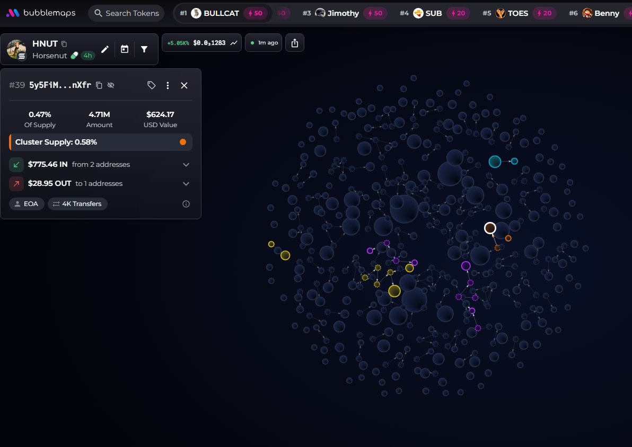Screen dimensions: 632x447
Task: Click the SUB 20 boost badge
Action: (458, 13)
